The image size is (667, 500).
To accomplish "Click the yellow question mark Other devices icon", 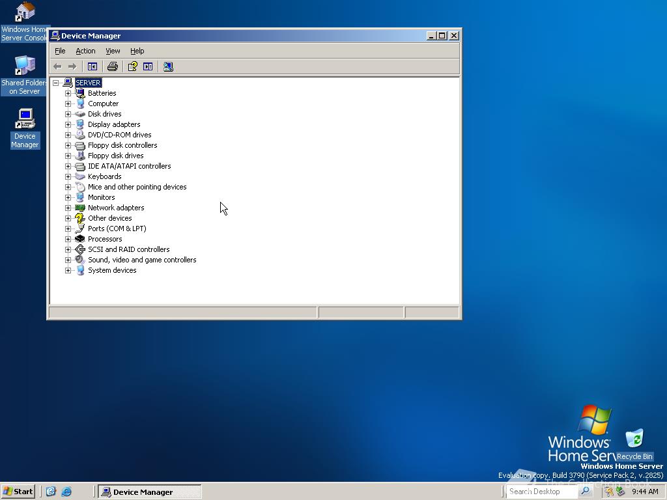I will click(x=80, y=218).
